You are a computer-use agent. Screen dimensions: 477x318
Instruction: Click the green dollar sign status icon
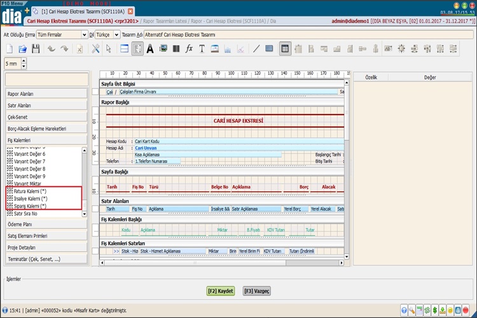435,310
